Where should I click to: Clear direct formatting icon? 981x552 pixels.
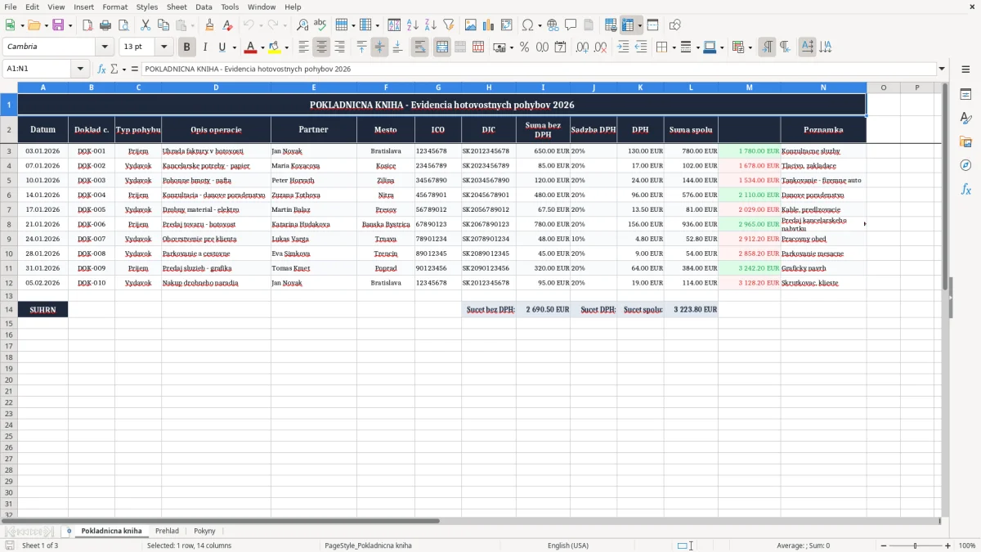(226, 25)
